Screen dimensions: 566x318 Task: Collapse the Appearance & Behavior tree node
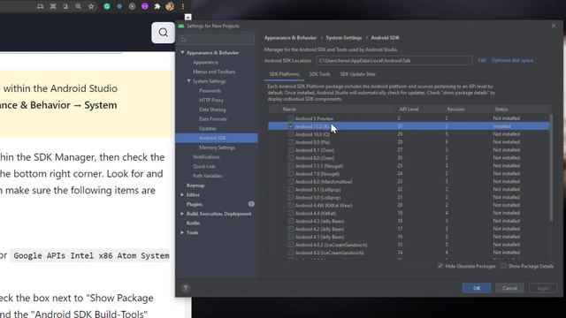tap(182, 53)
